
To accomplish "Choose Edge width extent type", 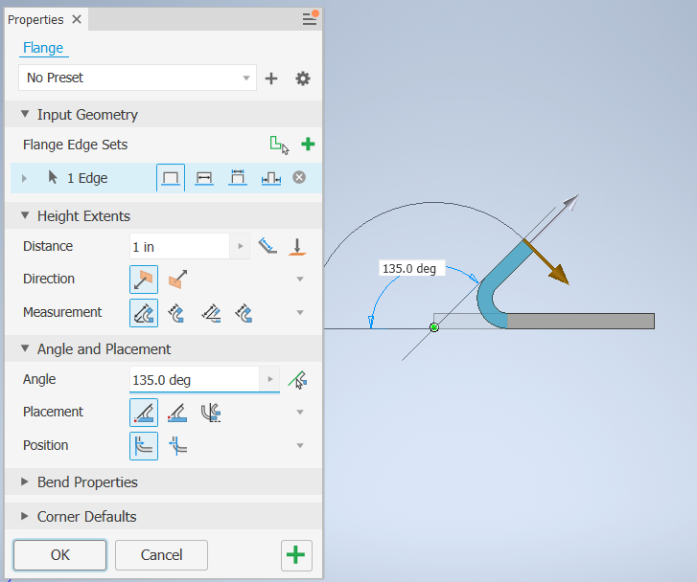I will click(171, 178).
